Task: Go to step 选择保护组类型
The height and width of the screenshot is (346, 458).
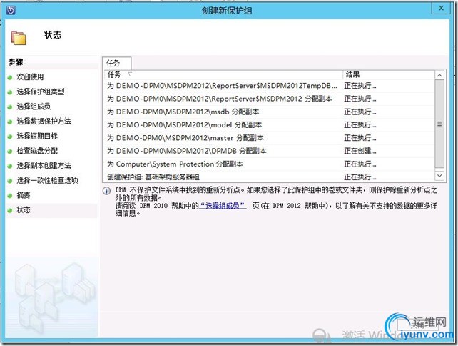Action: [41, 92]
